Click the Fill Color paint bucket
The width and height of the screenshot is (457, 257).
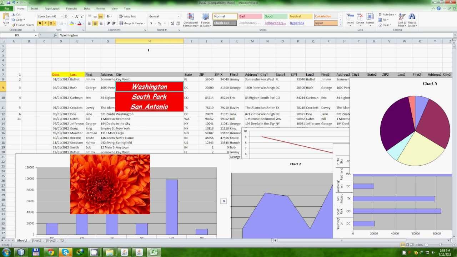(71, 23)
